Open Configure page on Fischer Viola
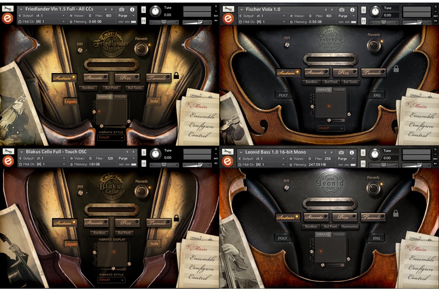 coord(421,125)
